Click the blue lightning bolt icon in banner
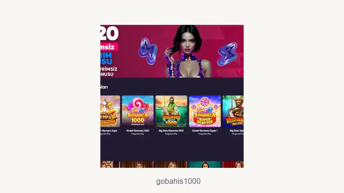 148,51
